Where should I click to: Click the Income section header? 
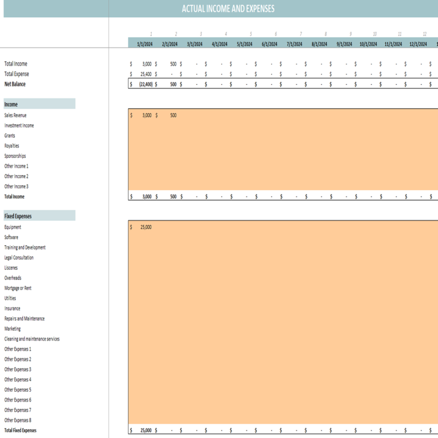[9, 104]
